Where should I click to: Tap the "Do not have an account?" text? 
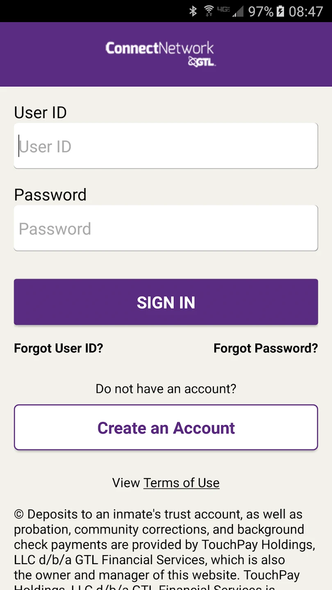click(x=166, y=388)
